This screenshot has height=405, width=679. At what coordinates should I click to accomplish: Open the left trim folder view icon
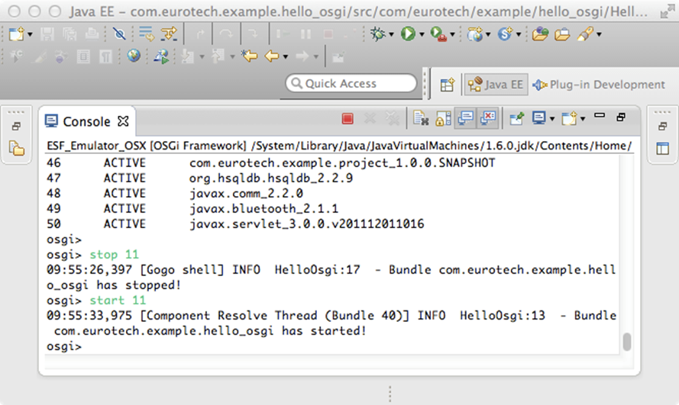tap(17, 148)
